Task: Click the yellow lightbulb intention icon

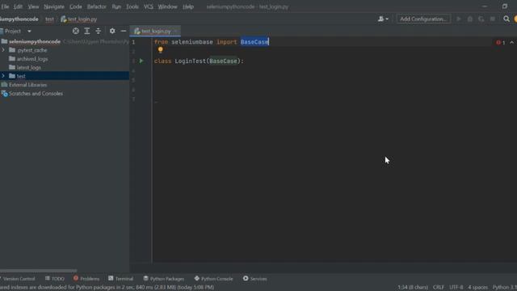Action: pyautogui.click(x=160, y=50)
